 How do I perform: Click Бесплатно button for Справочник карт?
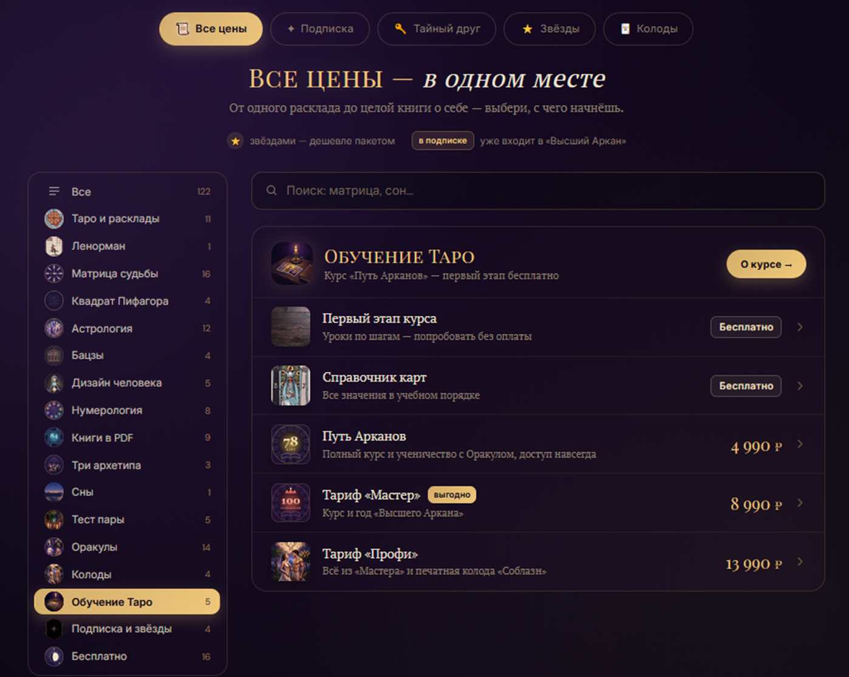[746, 386]
